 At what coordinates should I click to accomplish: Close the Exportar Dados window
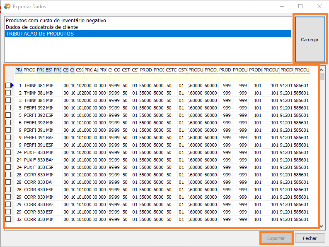tap(319, 7)
